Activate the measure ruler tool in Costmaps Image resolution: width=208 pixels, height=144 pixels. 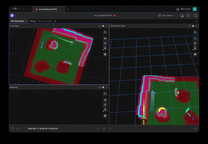(x=105, y=43)
